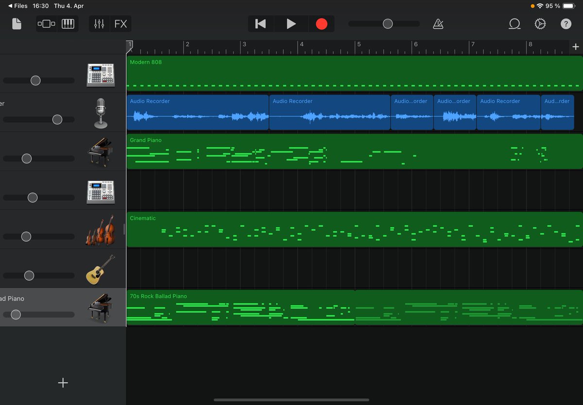The width and height of the screenshot is (583, 405).
Task: Tap the home indicator bar
Action: click(291, 400)
